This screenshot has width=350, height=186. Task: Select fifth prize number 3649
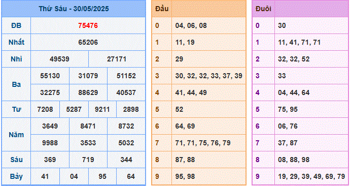tap(50, 126)
